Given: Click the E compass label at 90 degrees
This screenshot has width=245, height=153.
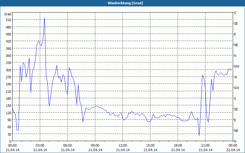Looking at the screenshot, I should (235, 120).
